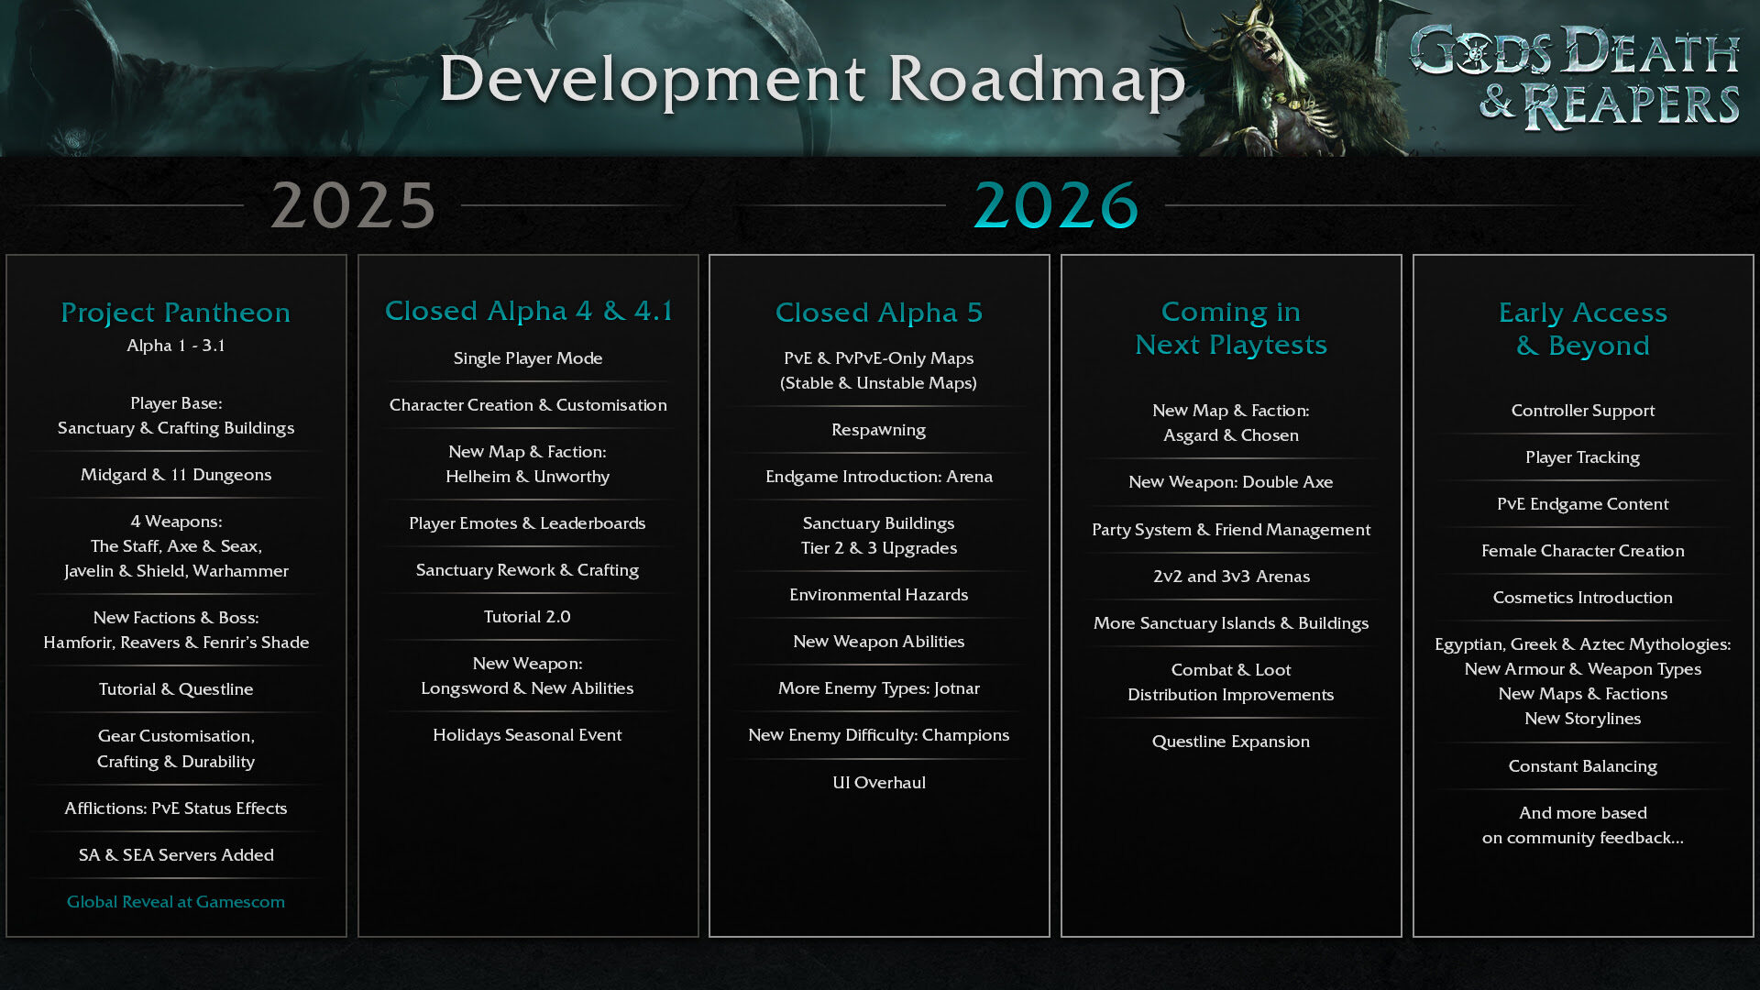Click Single Player Mode entry
1760x990 pixels.
528,358
